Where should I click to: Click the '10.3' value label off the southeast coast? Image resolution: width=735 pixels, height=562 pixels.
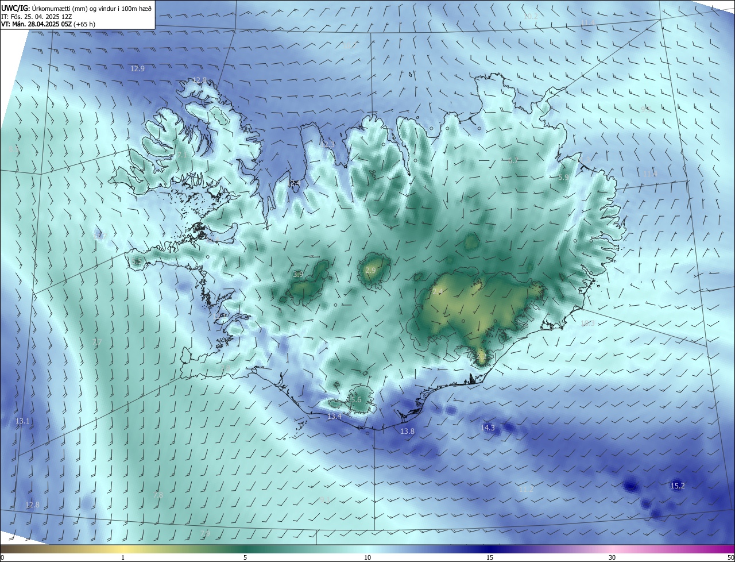[x=587, y=323]
